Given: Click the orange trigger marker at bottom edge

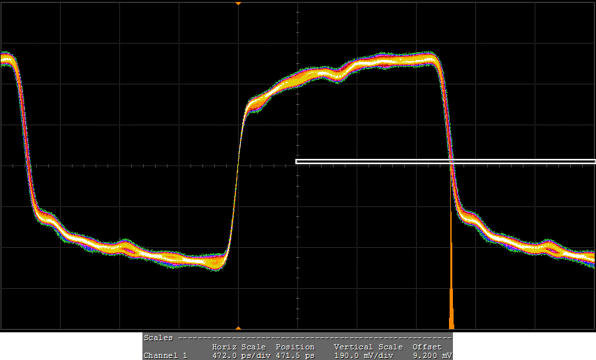Looking at the screenshot, I should point(238,327).
